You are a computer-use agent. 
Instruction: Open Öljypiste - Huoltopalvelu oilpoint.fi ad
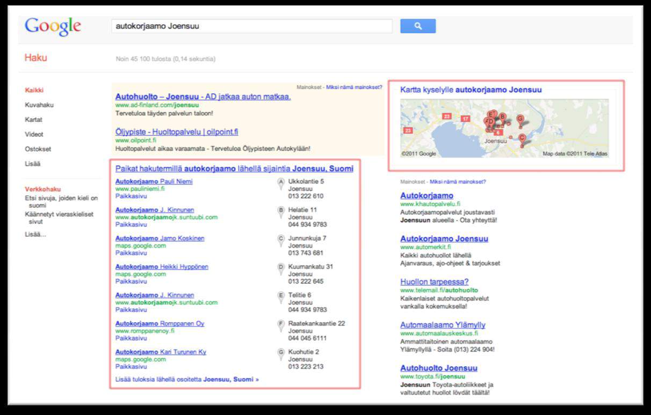coord(177,131)
